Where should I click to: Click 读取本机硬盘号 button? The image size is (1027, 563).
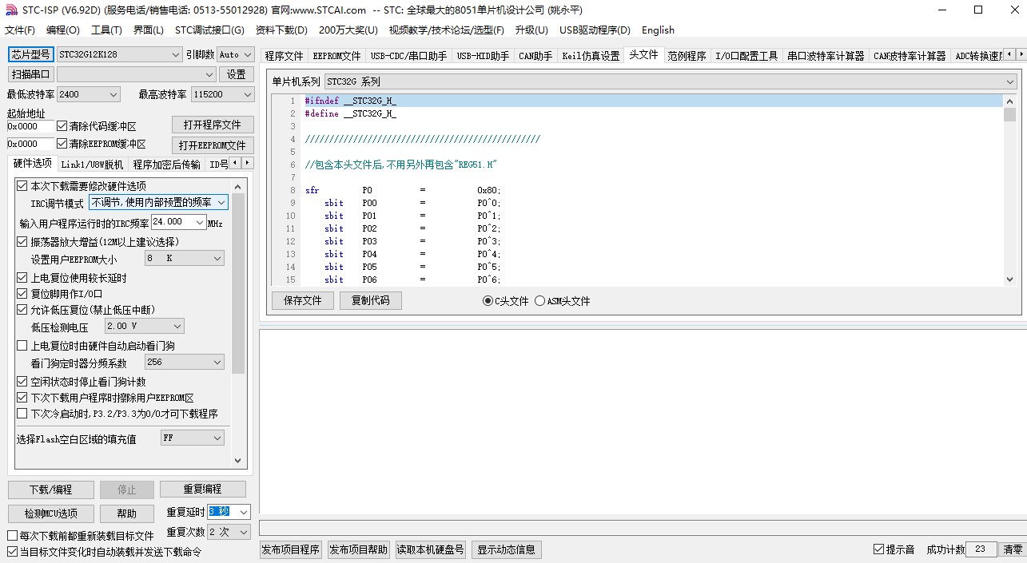[431, 549]
